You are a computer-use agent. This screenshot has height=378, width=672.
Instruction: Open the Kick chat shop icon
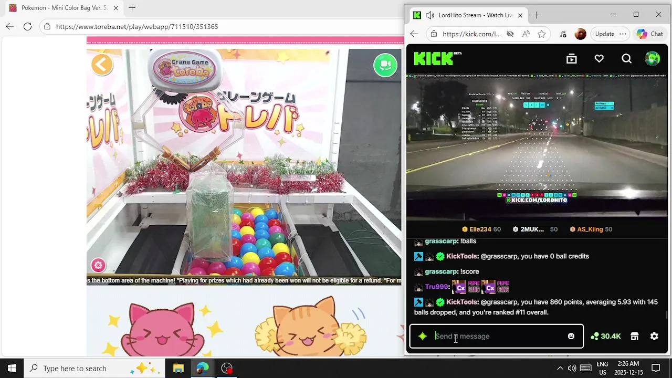(634, 336)
